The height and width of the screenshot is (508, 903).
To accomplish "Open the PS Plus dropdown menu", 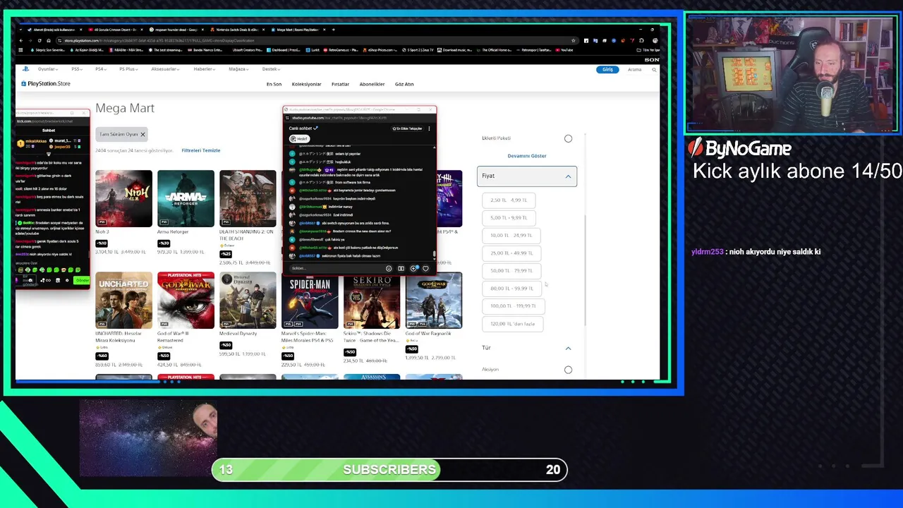I will pos(128,69).
